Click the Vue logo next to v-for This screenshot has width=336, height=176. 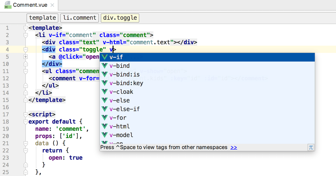coord(104,118)
